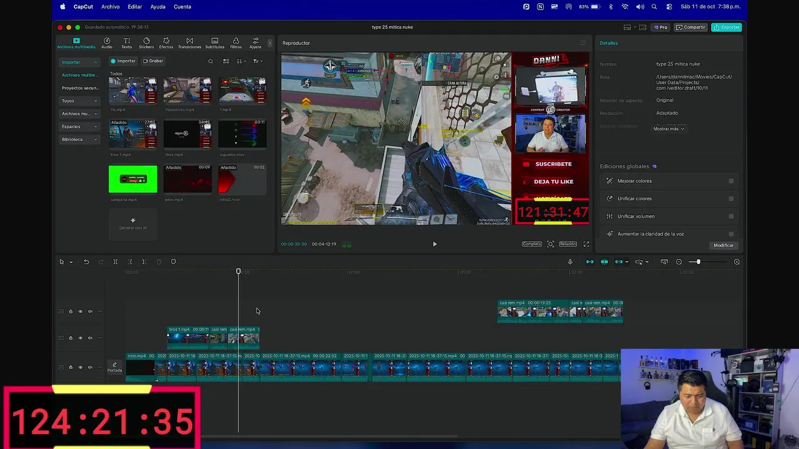Undo the last timeline action
Image resolution: width=799 pixels, height=449 pixels.
(86, 262)
